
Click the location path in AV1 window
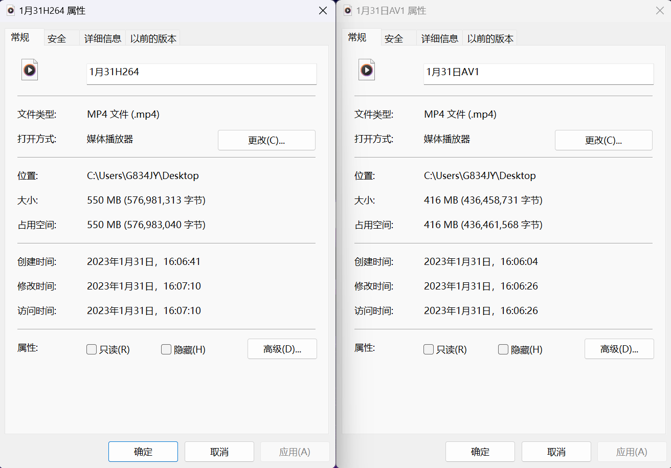pyautogui.click(x=480, y=175)
